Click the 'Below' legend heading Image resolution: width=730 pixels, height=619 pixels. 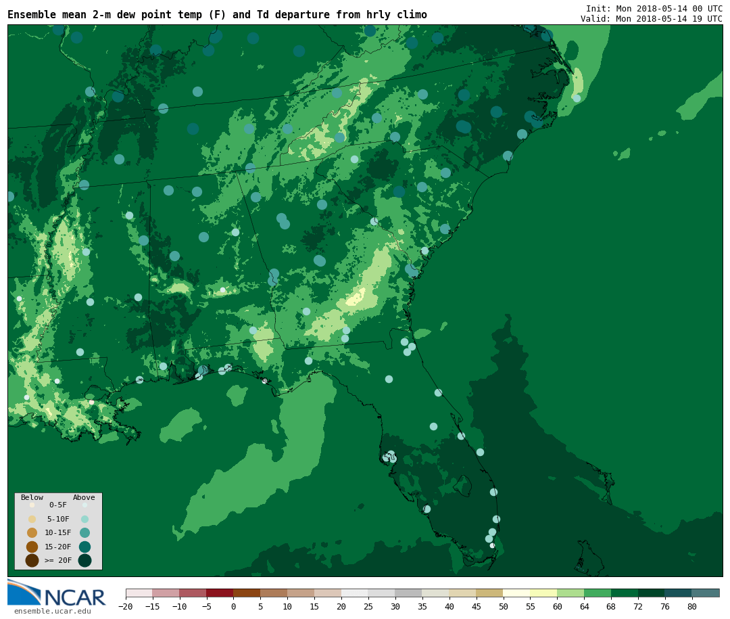click(32, 497)
